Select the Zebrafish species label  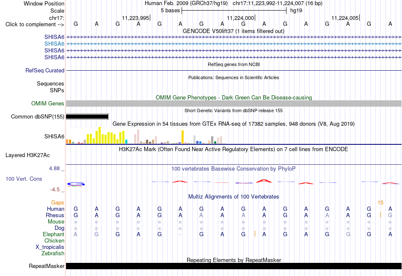[x=53, y=254]
